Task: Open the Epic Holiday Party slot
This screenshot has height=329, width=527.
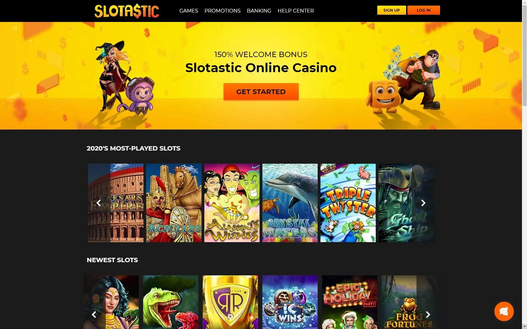Action: point(350,302)
